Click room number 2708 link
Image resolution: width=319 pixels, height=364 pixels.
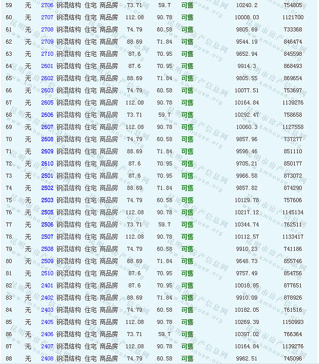pyautogui.click(x=47, y=29)
